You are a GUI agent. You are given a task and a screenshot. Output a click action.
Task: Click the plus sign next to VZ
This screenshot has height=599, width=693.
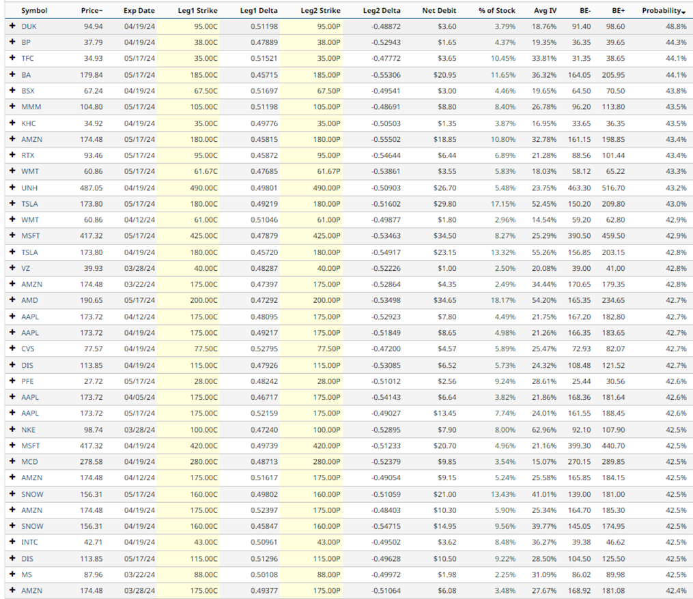tap(12, 268)
